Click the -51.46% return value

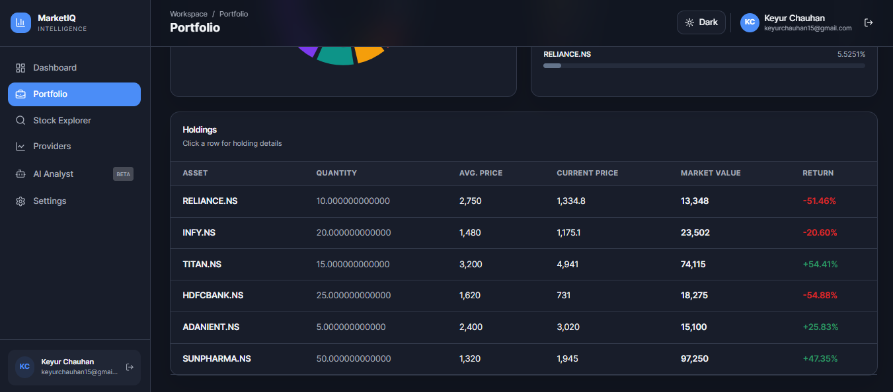(x=820, y=201)
